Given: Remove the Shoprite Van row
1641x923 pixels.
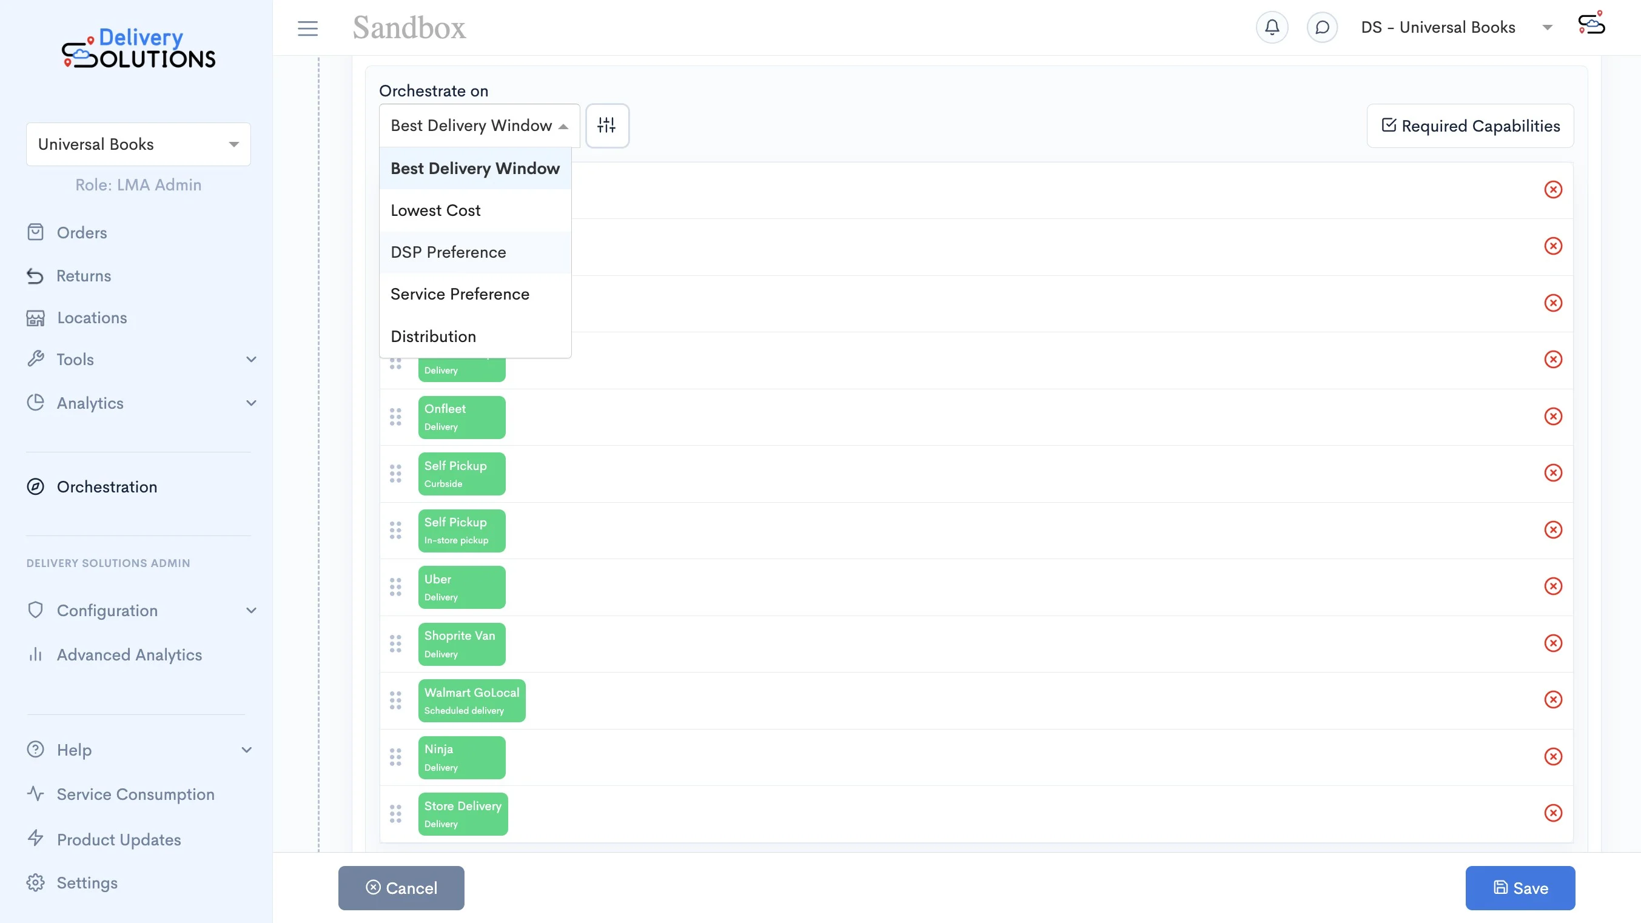Looking at the screenshot, I should (1553, 643).
